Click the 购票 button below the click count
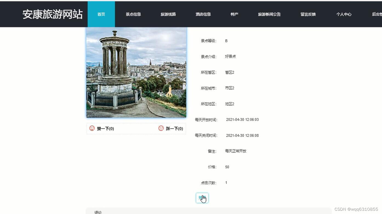This screenshot has height=214, width=382. click(202, 198)
